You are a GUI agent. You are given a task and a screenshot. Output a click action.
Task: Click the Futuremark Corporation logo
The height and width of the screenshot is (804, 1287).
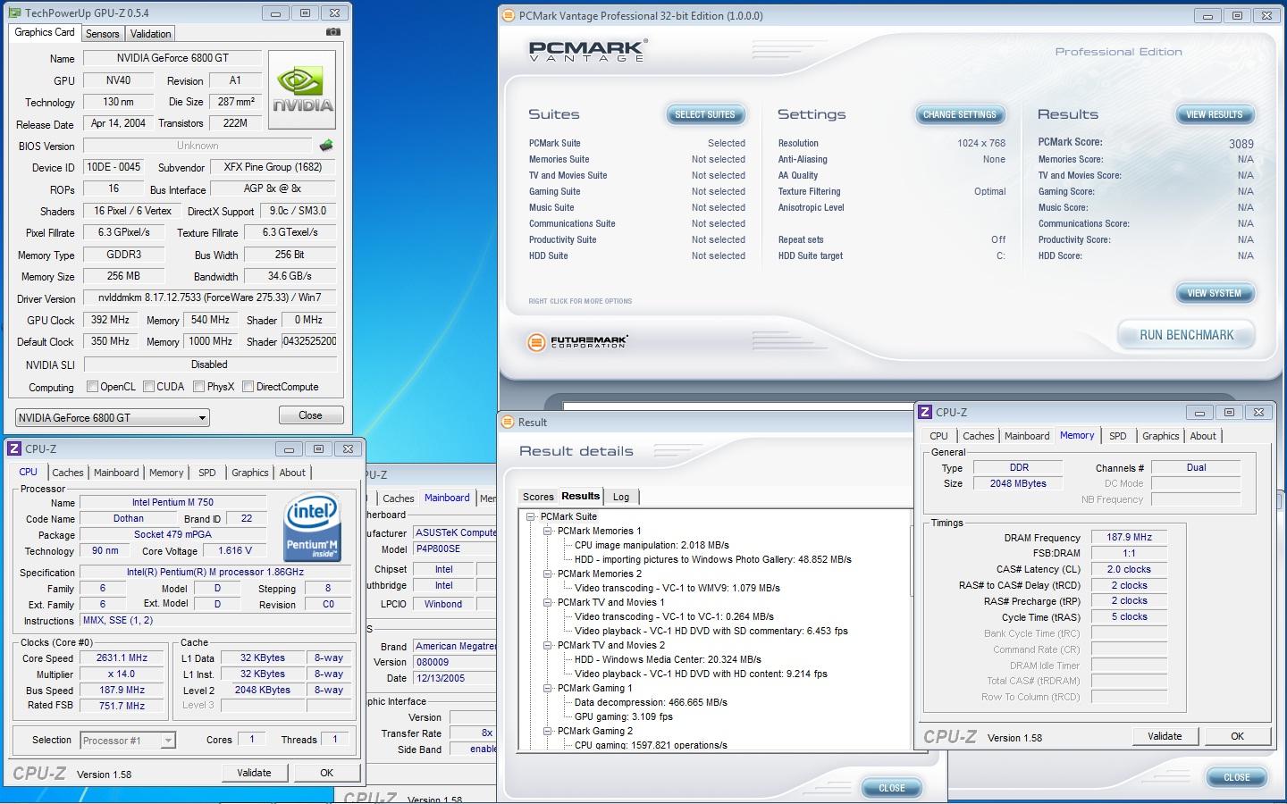tap(577, 341)
